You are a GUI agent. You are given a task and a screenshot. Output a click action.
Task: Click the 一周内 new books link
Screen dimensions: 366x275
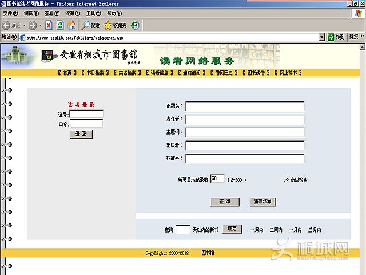(x=256, y=230)
